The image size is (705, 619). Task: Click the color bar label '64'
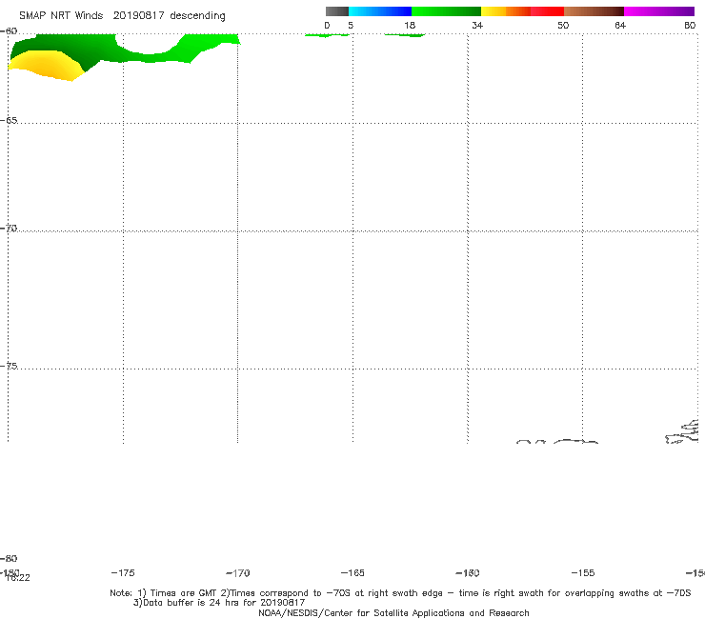[x=620, y=26]
